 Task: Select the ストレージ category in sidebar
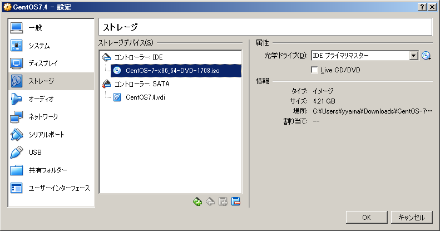tap(51, 81)
